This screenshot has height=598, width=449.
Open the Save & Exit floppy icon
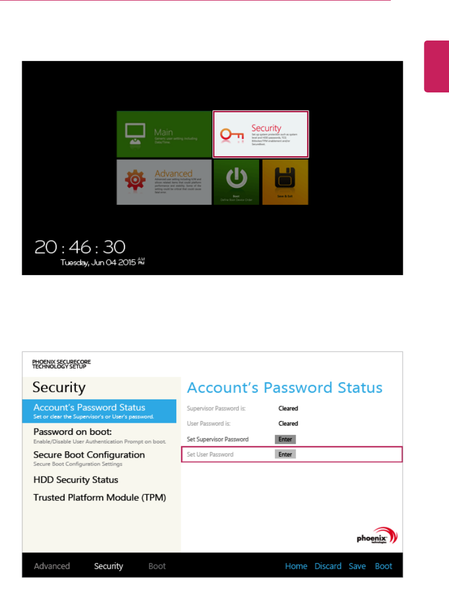click(x=285, y=182)
